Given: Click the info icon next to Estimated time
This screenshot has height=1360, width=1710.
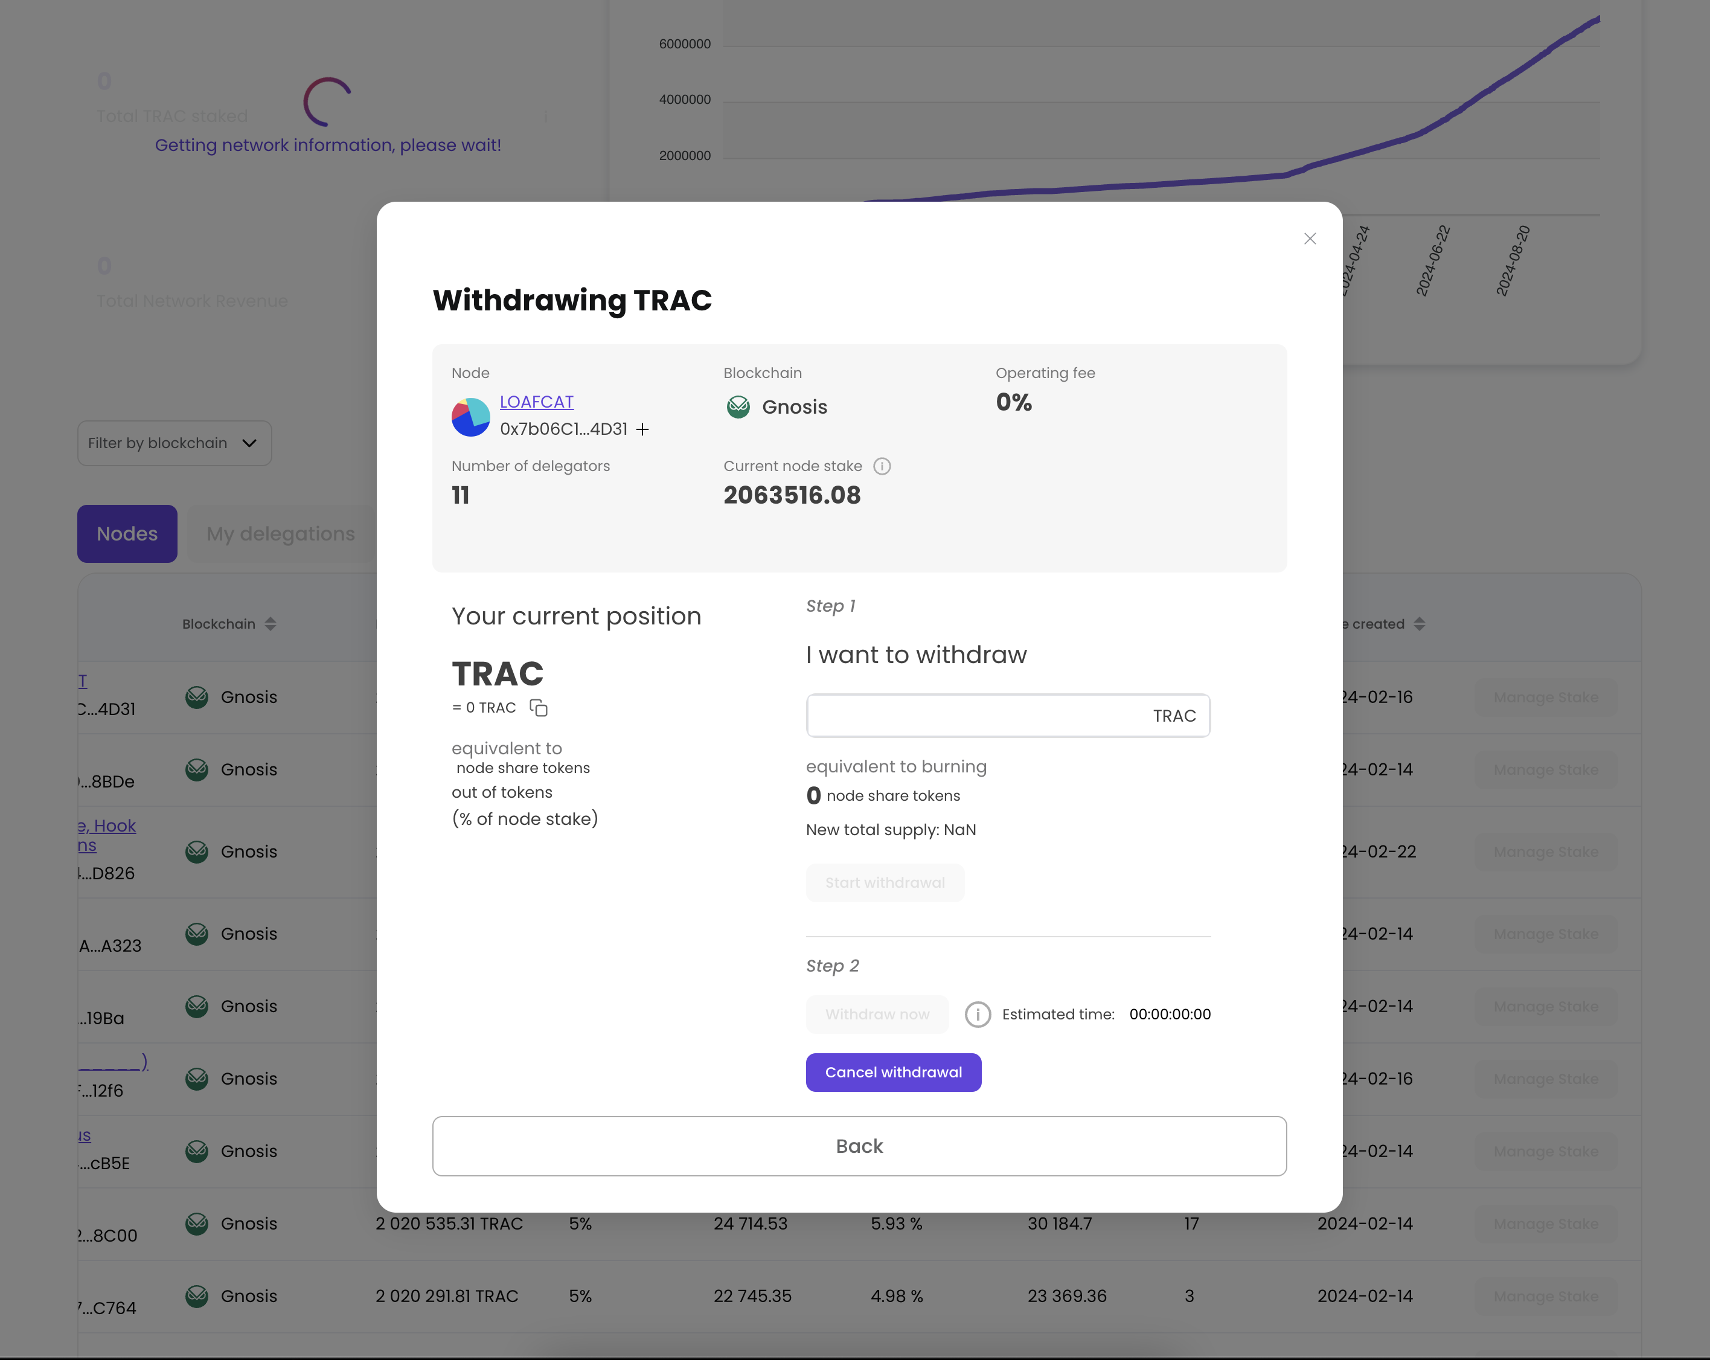Looking at the screenshot, I should coord(977,1015).
